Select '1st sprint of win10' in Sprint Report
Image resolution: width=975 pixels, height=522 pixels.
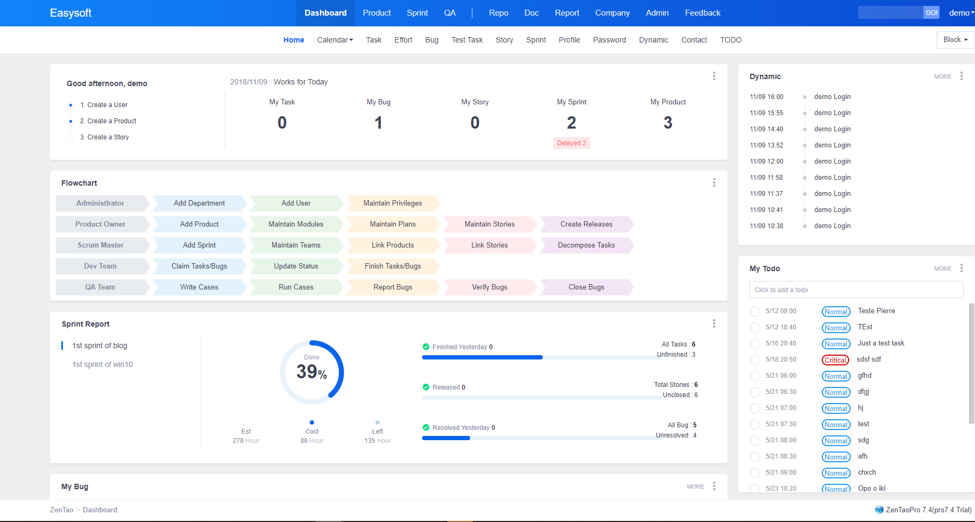tap(103, 364)
